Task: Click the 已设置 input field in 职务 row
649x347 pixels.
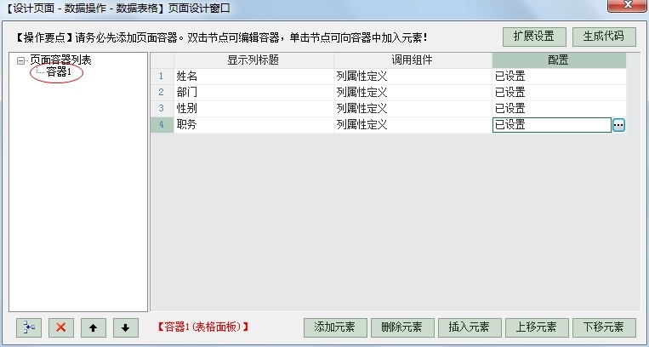Action: (552, 125)
